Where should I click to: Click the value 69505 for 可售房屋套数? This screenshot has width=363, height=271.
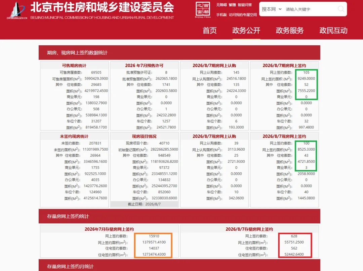click(x=96, y=72)
